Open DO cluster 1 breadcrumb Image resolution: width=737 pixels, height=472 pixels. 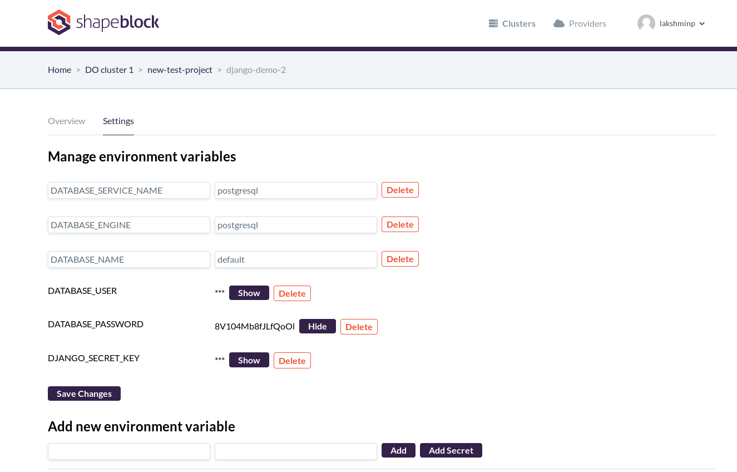pos(109,70)
